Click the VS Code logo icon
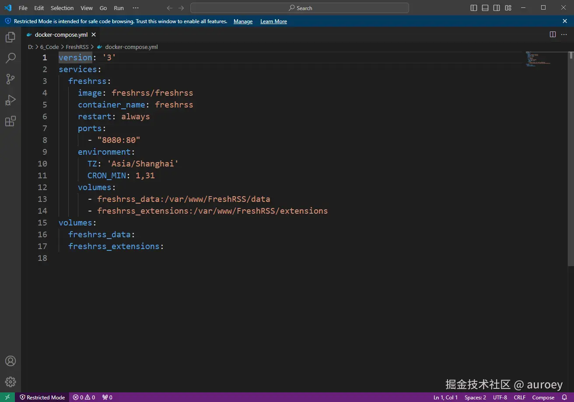The height and width of the screenshot is (402, 574). point(7,8)
